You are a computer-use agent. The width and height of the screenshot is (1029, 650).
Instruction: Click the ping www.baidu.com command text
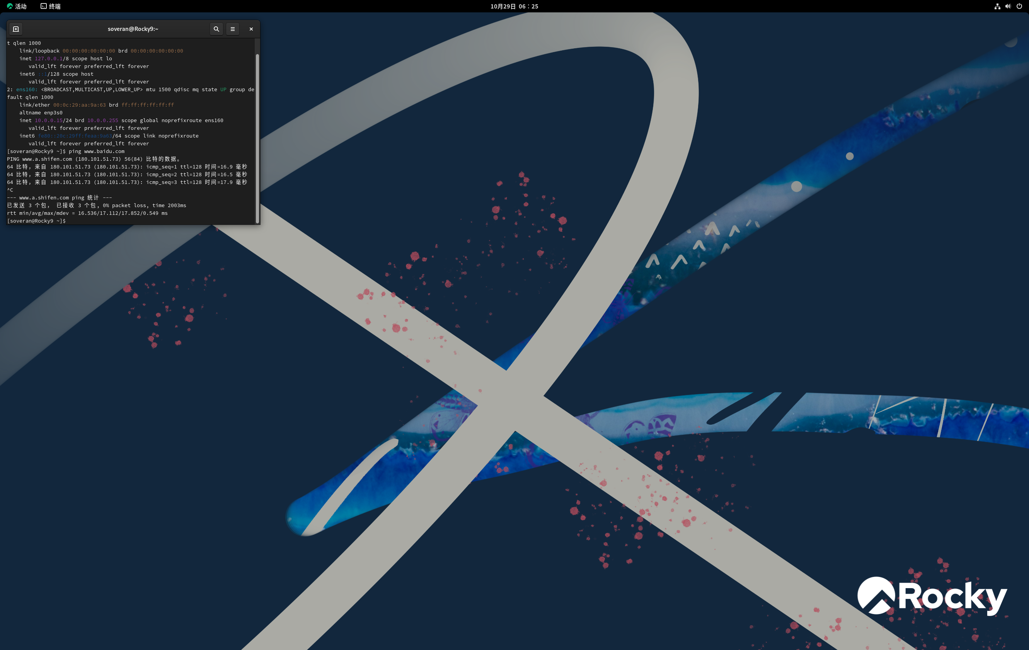tap(97, 151)
